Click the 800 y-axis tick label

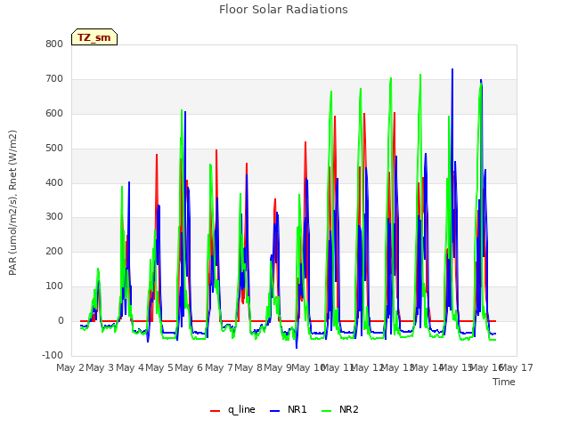[54, 44]
